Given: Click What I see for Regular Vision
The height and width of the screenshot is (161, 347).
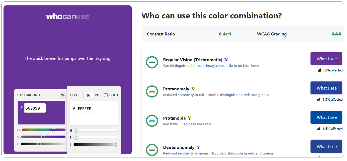Looking at the screenshot, I should [x=326, y=59].
